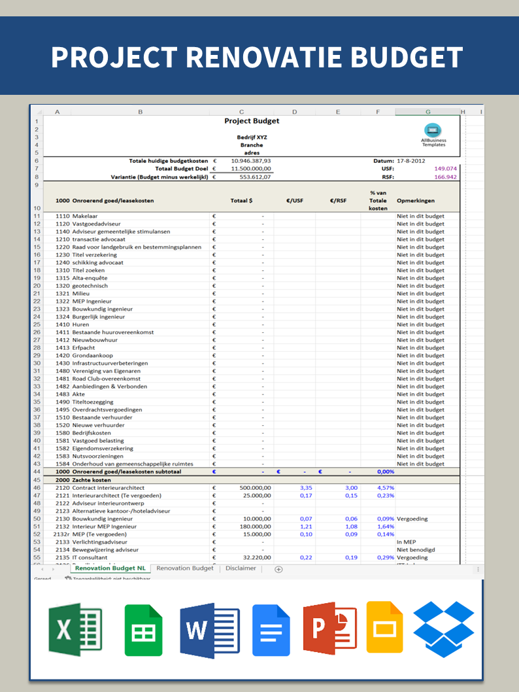Select column A header

tap(58, 112)
